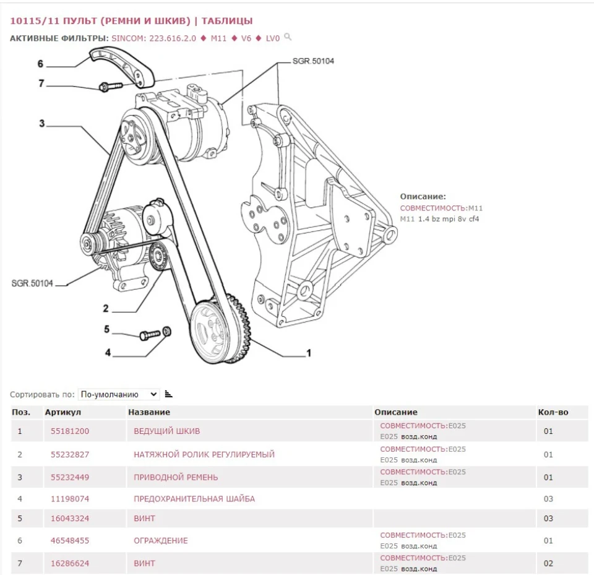Click the Поз. column header
594x575 pixels.
(21, 412)
